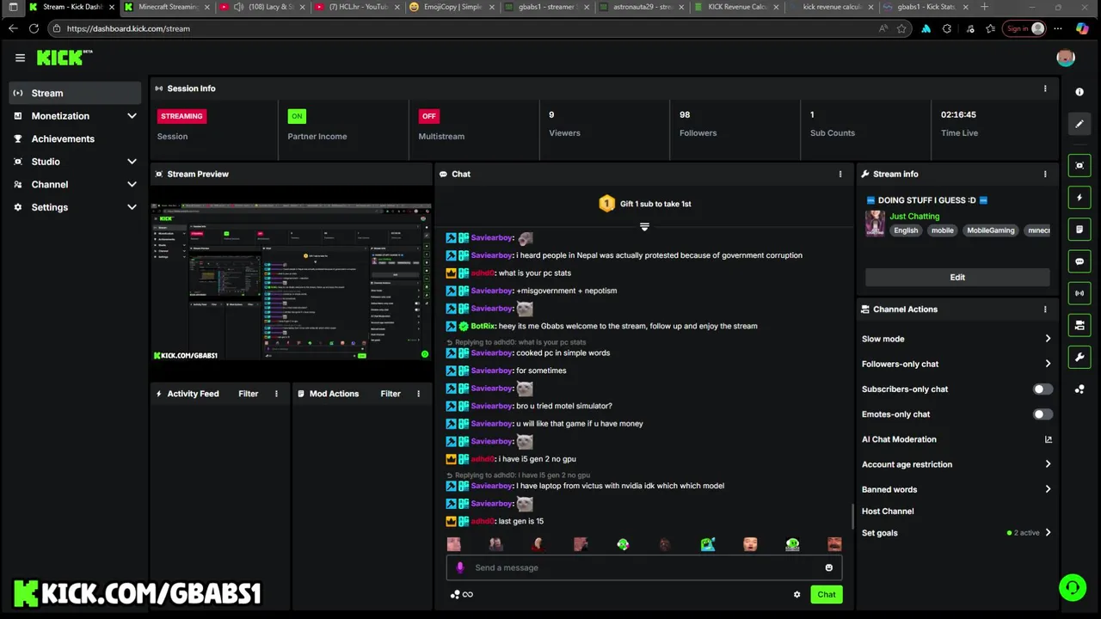Click Sign in button in browser toolbar

click(x=1025, y=28)
